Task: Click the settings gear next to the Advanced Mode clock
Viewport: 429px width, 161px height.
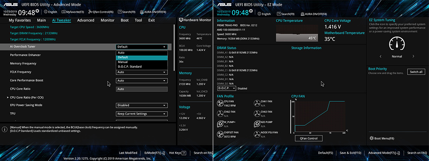Action: (37, 11)
